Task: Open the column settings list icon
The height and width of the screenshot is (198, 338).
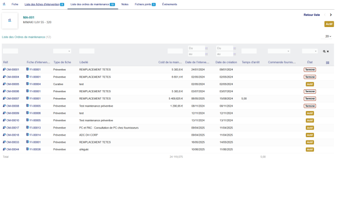Action: (x=328, y=62)
